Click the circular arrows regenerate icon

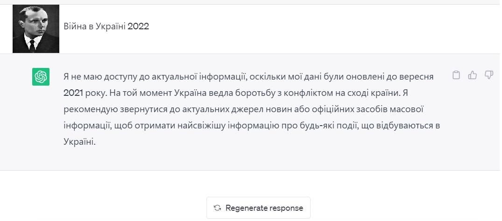(218, 208)
